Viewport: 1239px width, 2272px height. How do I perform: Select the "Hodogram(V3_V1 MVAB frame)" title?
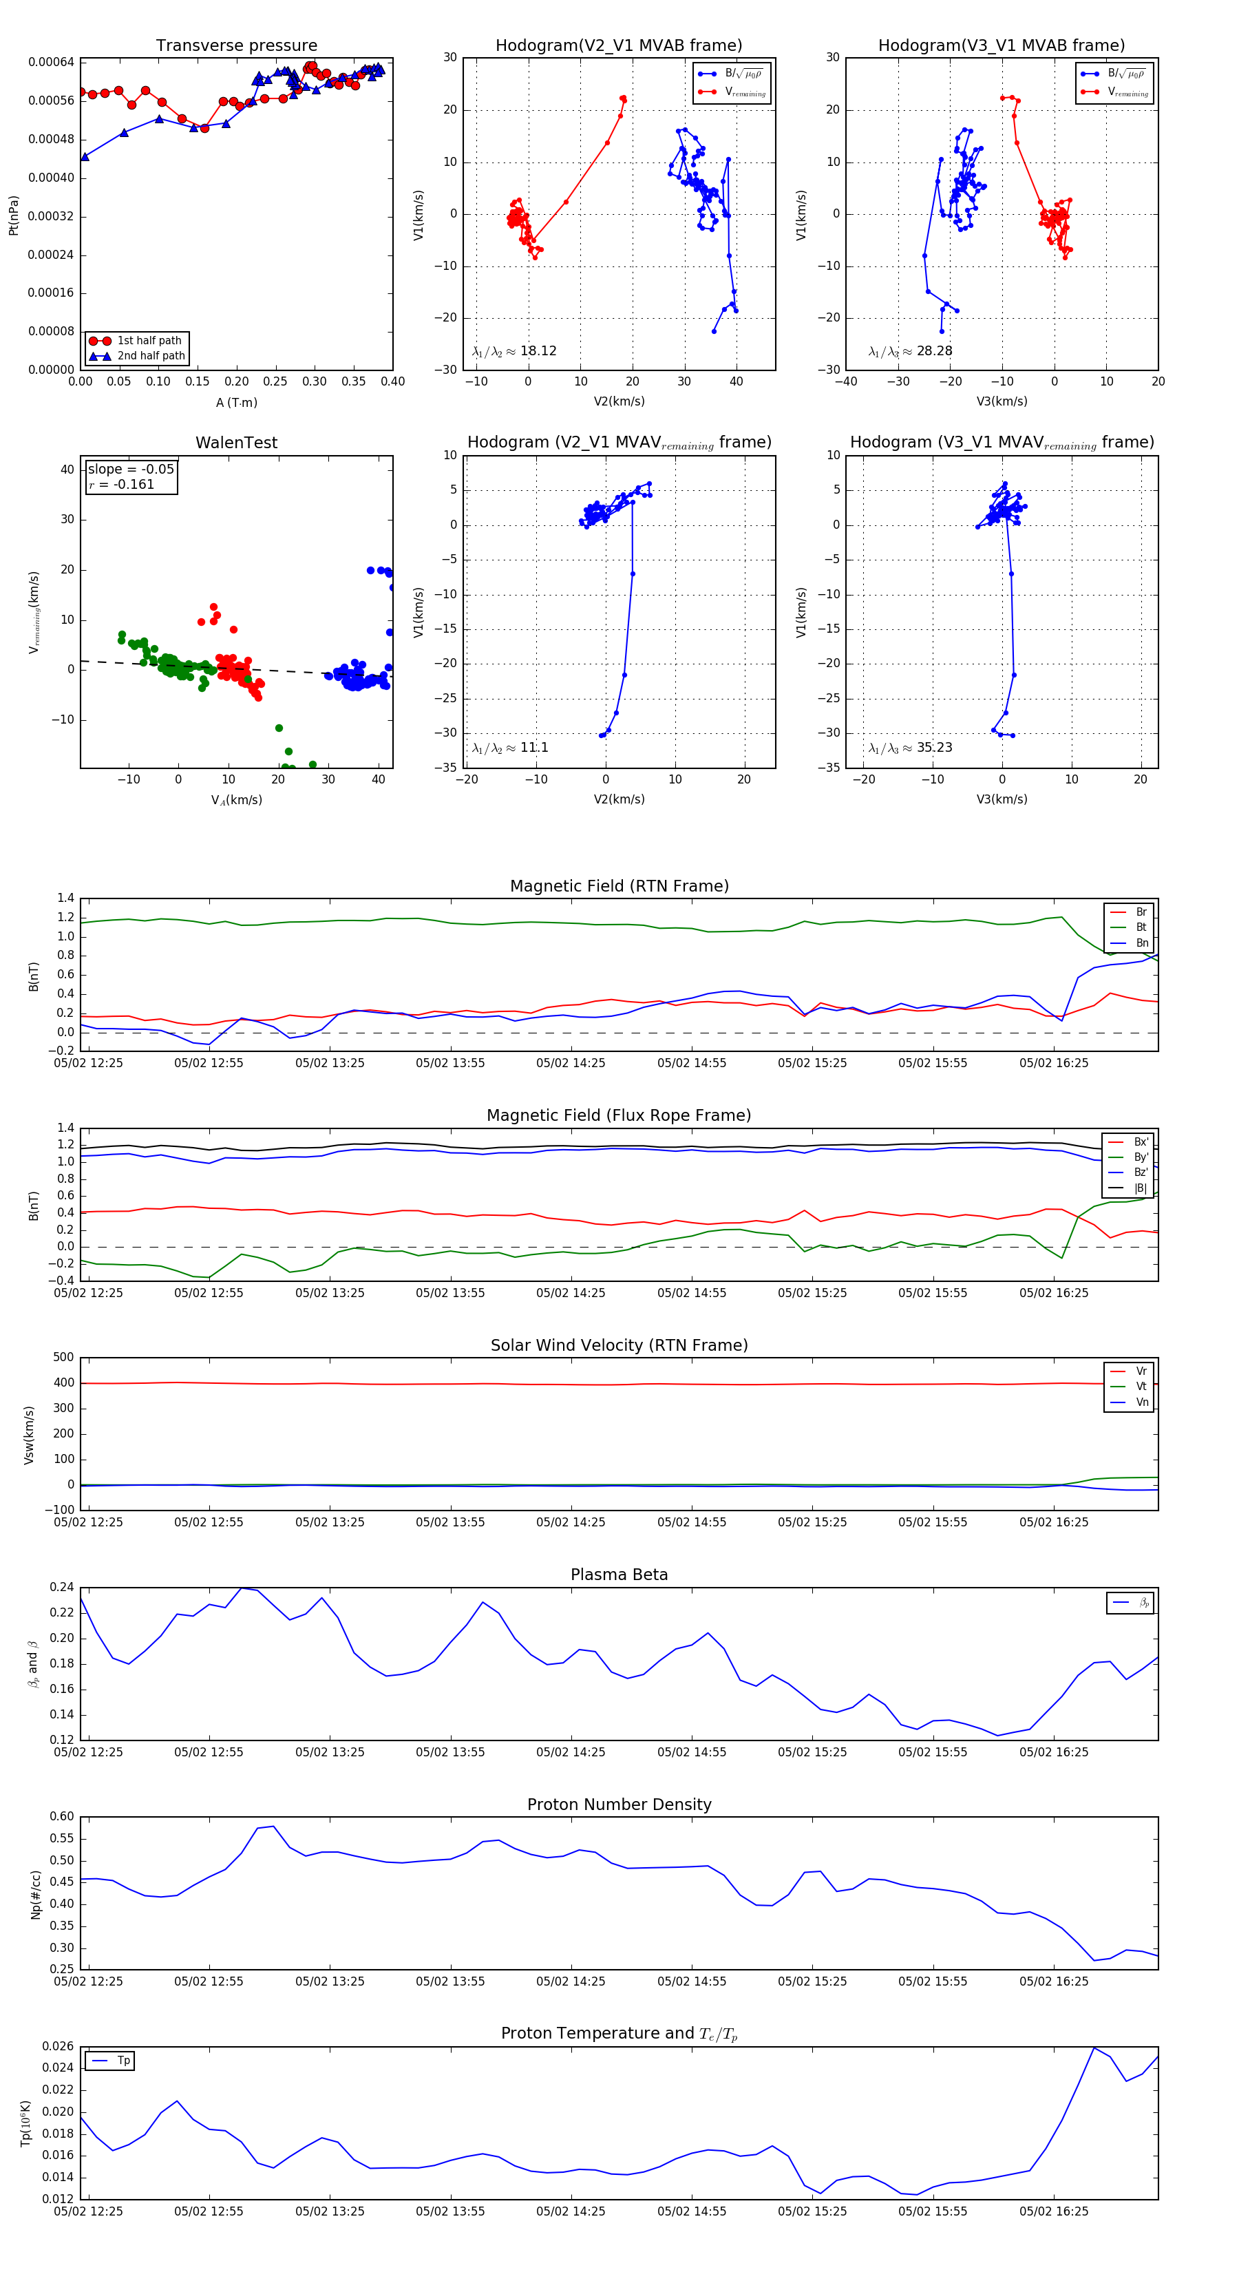pyautogui.click(x=1002, y=46)
